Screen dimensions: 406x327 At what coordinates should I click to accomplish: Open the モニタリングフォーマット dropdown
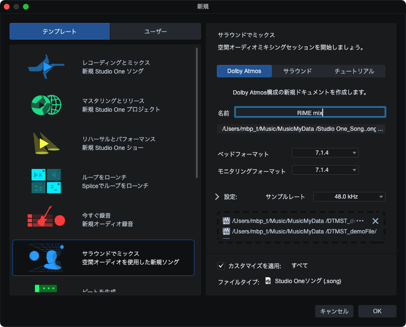coord(325,170)
